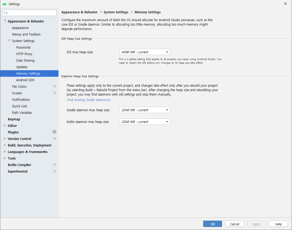Click the Apply button
The image size is (292, 230).
(256, 224)
